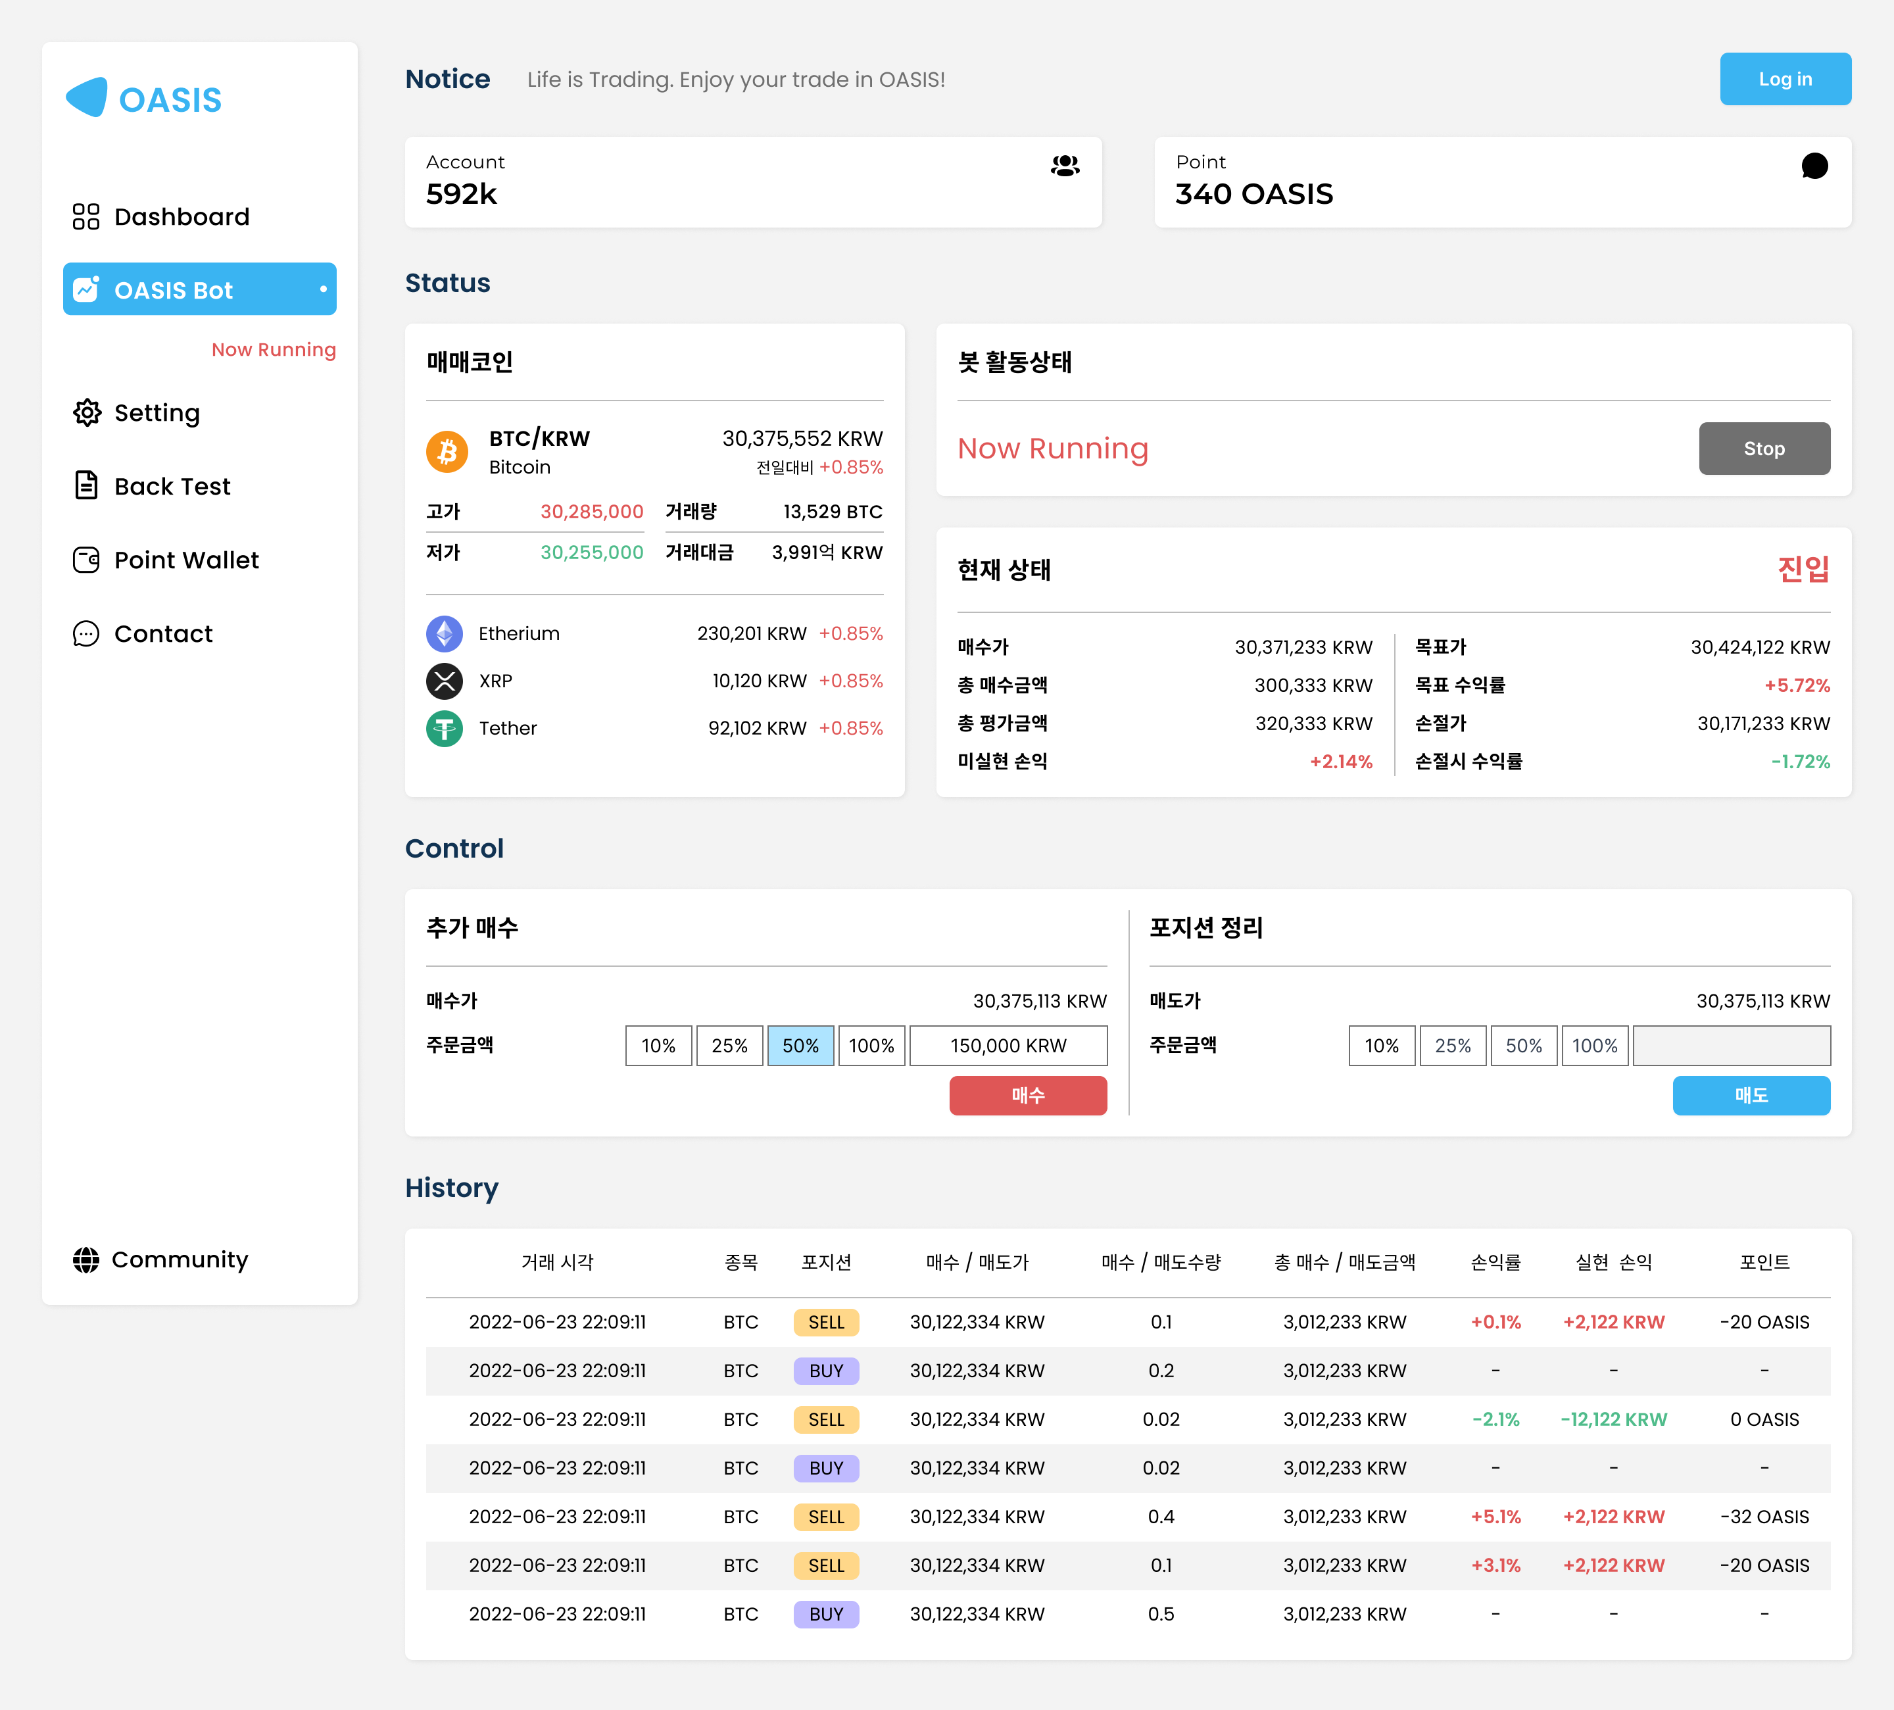Go to the Back Test page

click(199, 486)
